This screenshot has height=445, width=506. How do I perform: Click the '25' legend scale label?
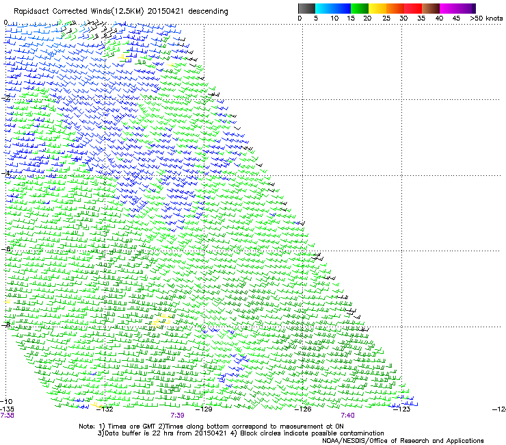click(386, 18)
